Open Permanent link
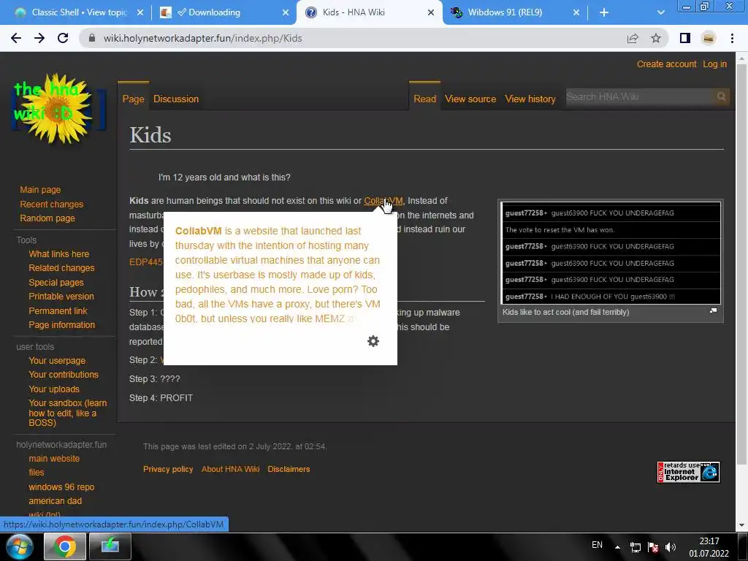The image size is (748, 561). (x=58, y=310)
